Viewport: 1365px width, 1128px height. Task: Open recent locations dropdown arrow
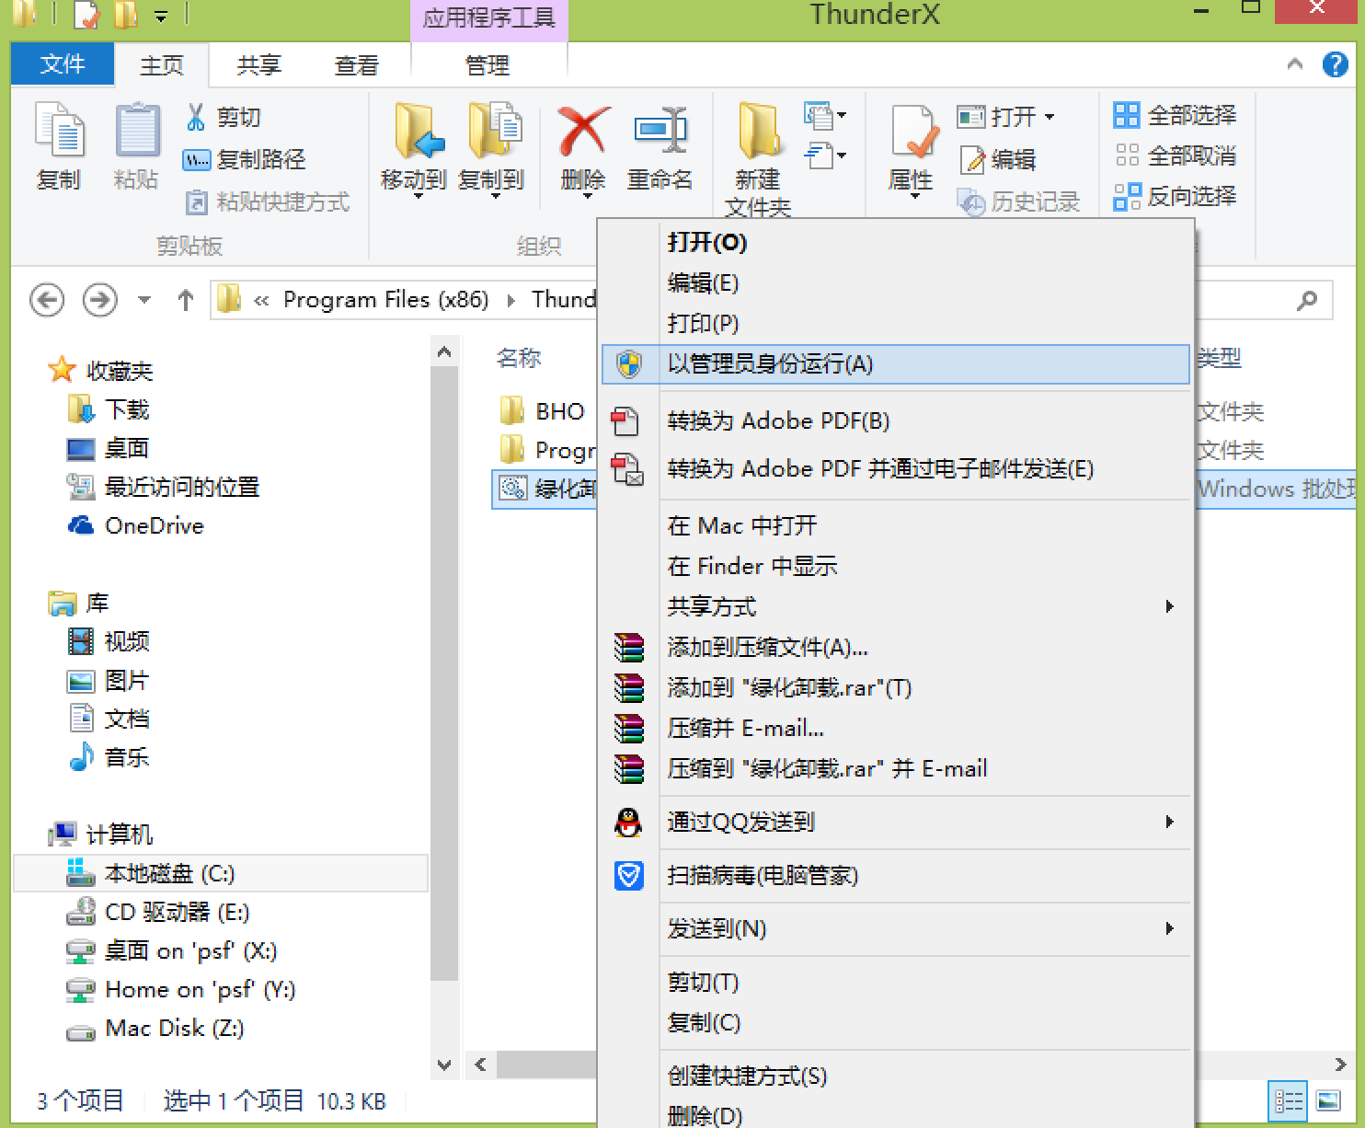point(143,300)
